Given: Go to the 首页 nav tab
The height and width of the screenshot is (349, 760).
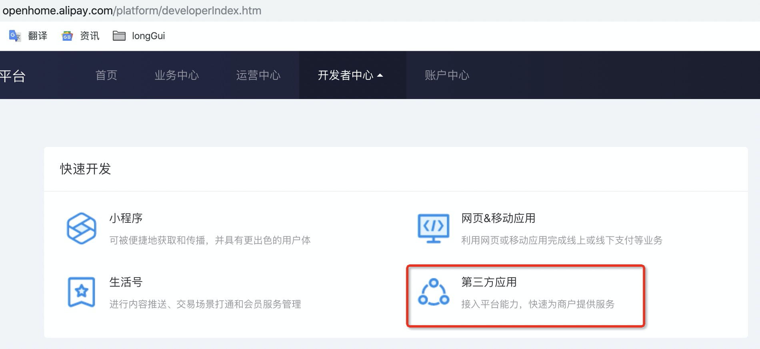Looking at the screenshot, I should 106,75.
